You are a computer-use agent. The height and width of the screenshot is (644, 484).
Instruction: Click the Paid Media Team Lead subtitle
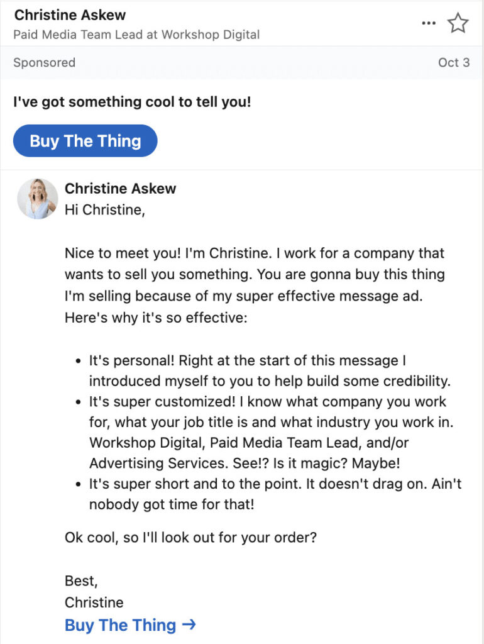[136, 34]
